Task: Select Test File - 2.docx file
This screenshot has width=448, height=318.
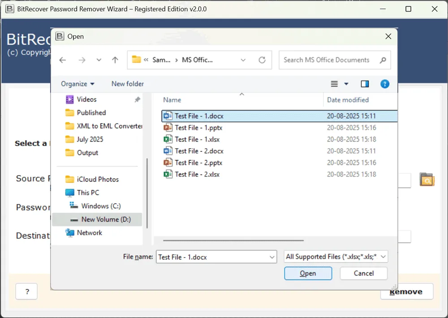Action: (x=199, y=151)
